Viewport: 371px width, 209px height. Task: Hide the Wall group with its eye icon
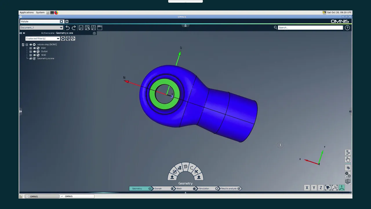coord(34,55)
